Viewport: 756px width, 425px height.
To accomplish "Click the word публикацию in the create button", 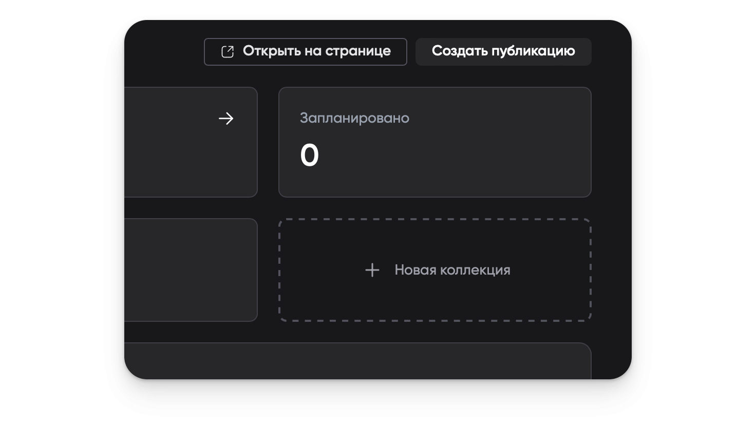I will click(x=533, y=51).
